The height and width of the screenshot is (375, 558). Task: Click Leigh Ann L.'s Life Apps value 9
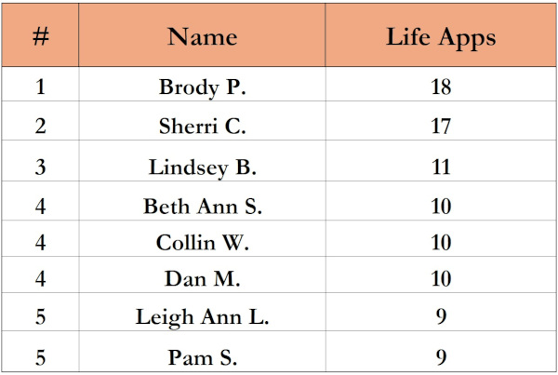[x=441, y=312]
